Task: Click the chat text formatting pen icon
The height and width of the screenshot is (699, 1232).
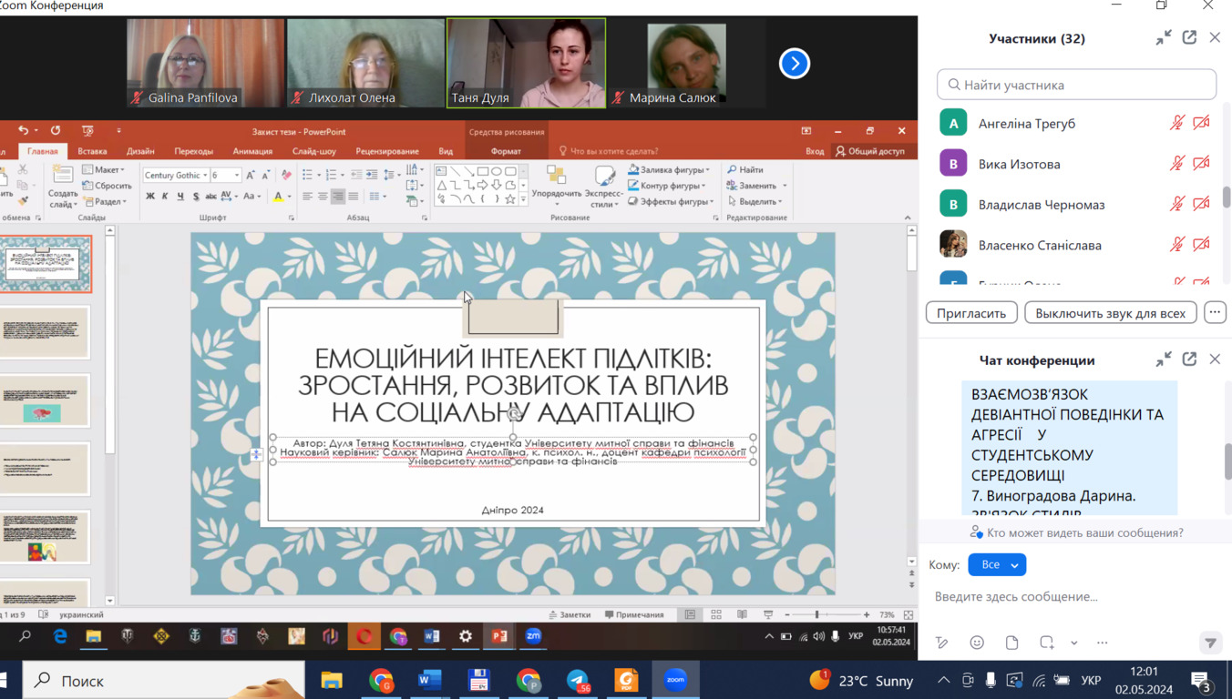Action: (942, 643)
